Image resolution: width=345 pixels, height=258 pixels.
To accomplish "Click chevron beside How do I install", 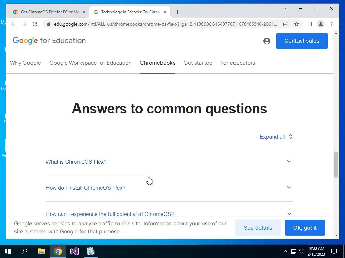I will (x=289, y=187).
